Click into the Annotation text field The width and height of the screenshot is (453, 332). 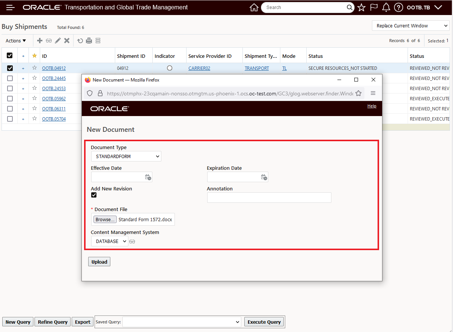(x=269, y=198)
